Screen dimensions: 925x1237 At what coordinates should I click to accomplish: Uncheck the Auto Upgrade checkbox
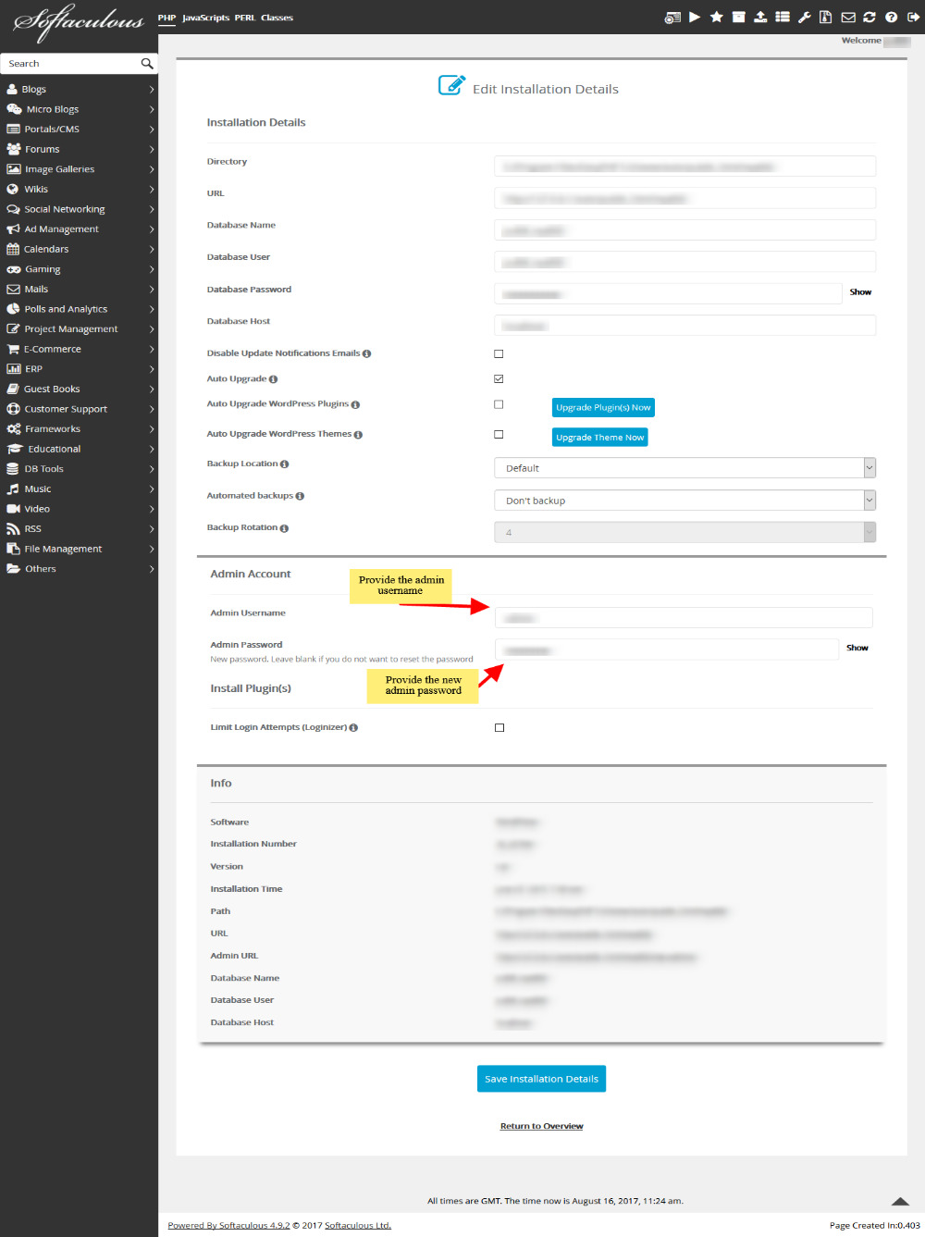coord(499,379)
